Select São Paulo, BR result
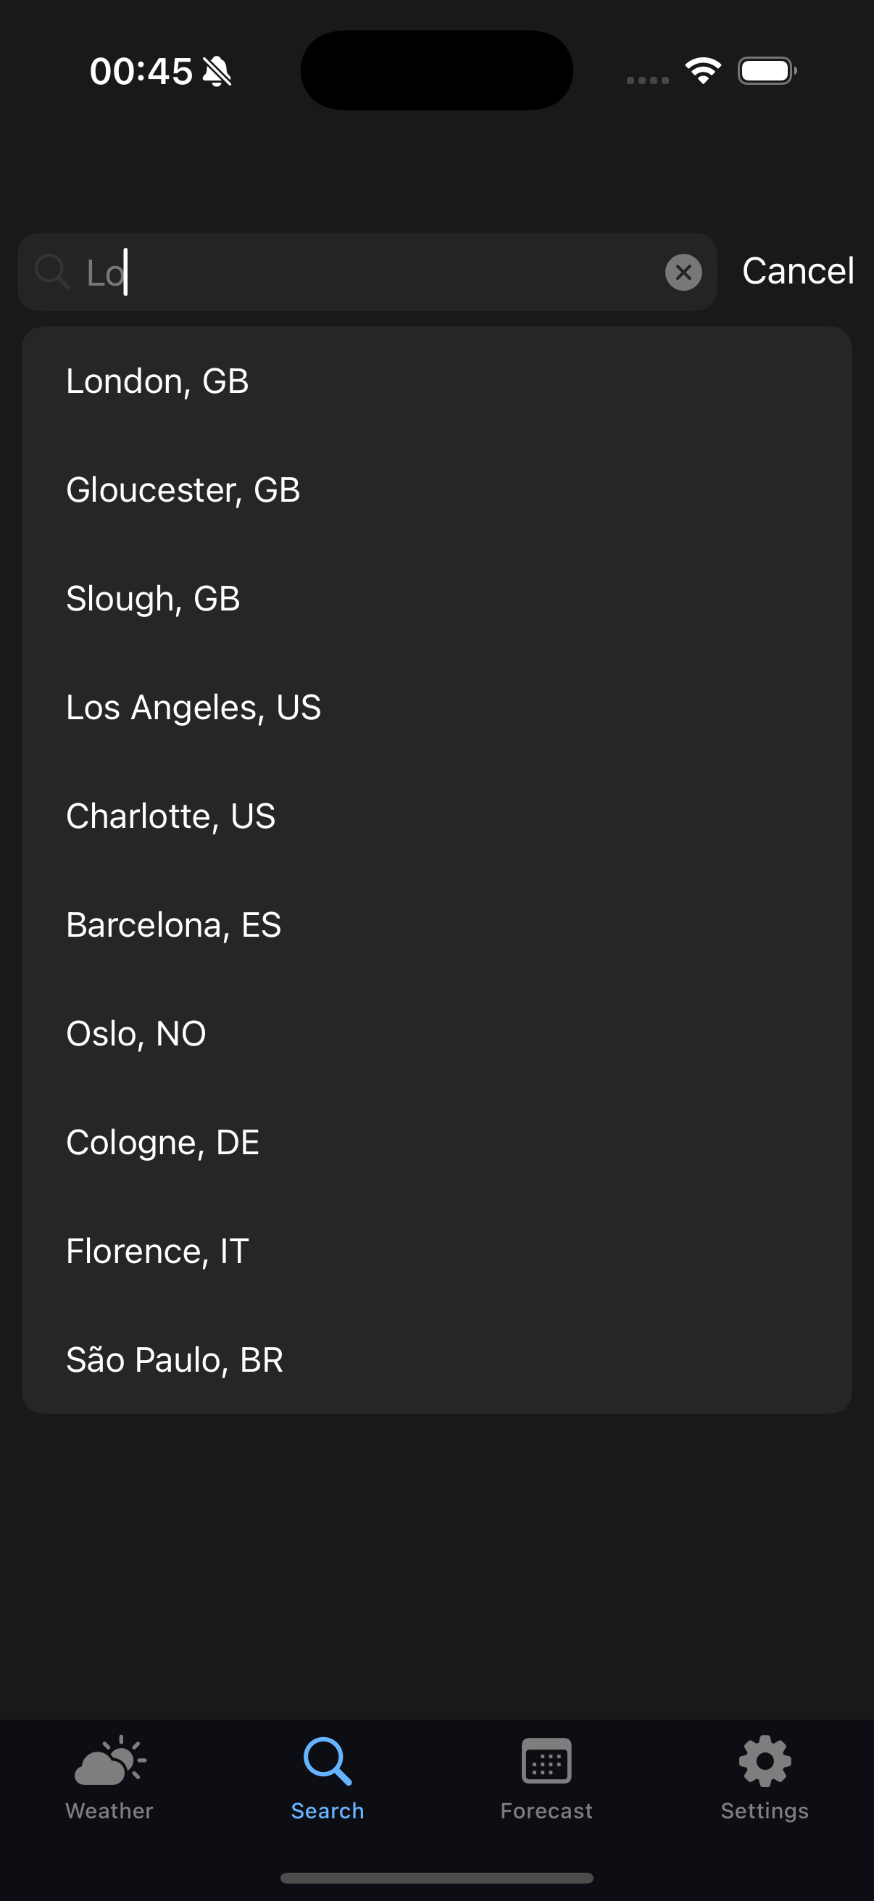This screenshot has width=874, height=1901. click(x=175, y=1360)
